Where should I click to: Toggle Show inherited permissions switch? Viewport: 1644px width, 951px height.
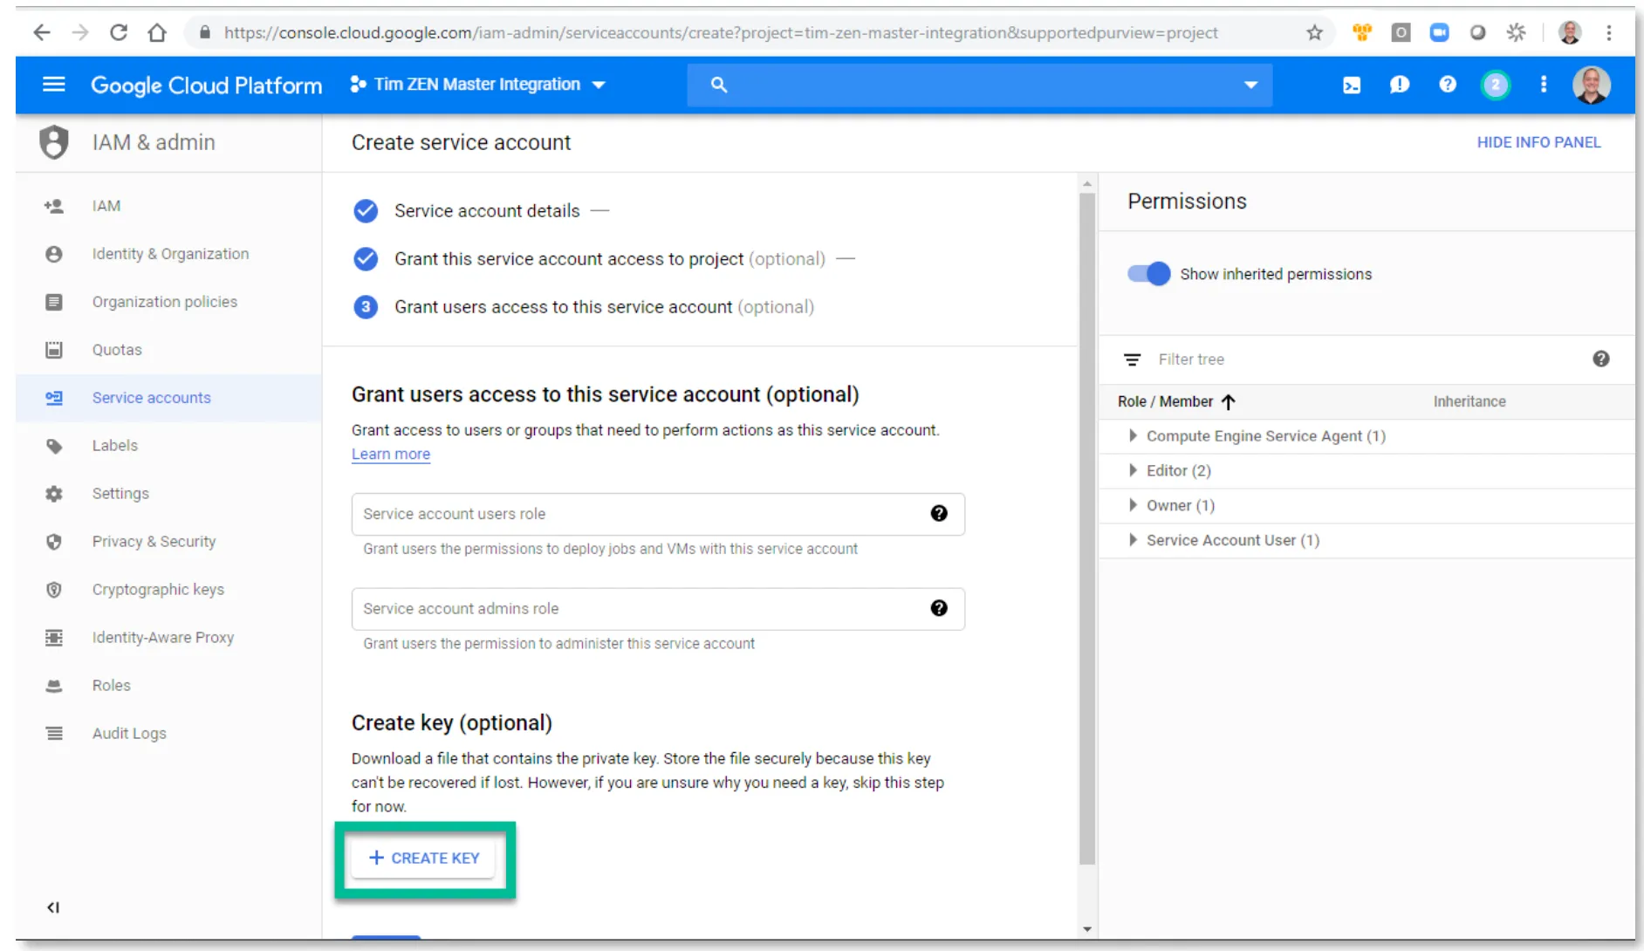(1149, 274)
